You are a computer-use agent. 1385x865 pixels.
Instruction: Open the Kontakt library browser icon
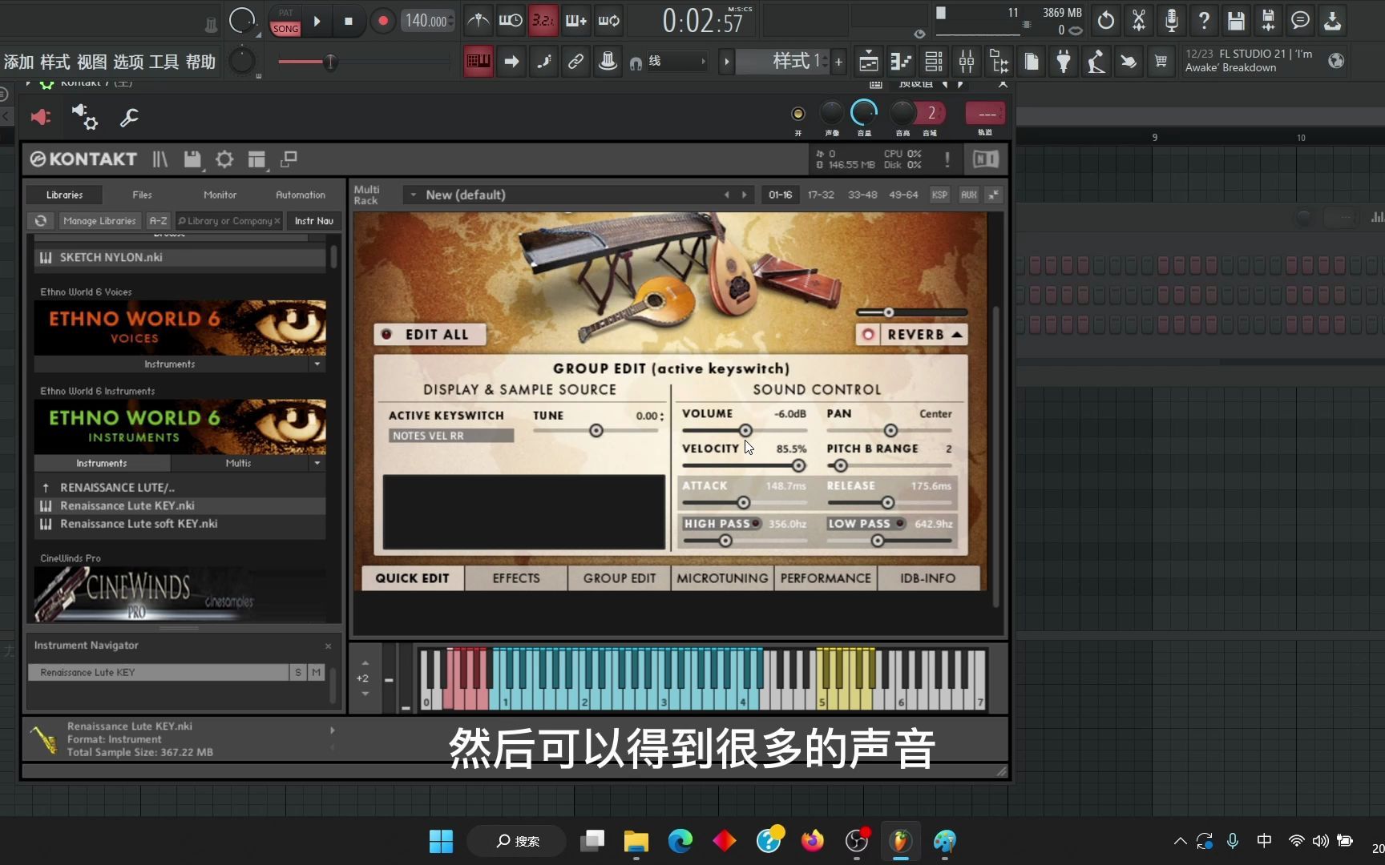point(160,159)
